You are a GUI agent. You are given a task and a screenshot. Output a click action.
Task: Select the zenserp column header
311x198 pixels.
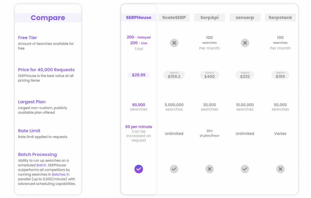click(245, 18)
